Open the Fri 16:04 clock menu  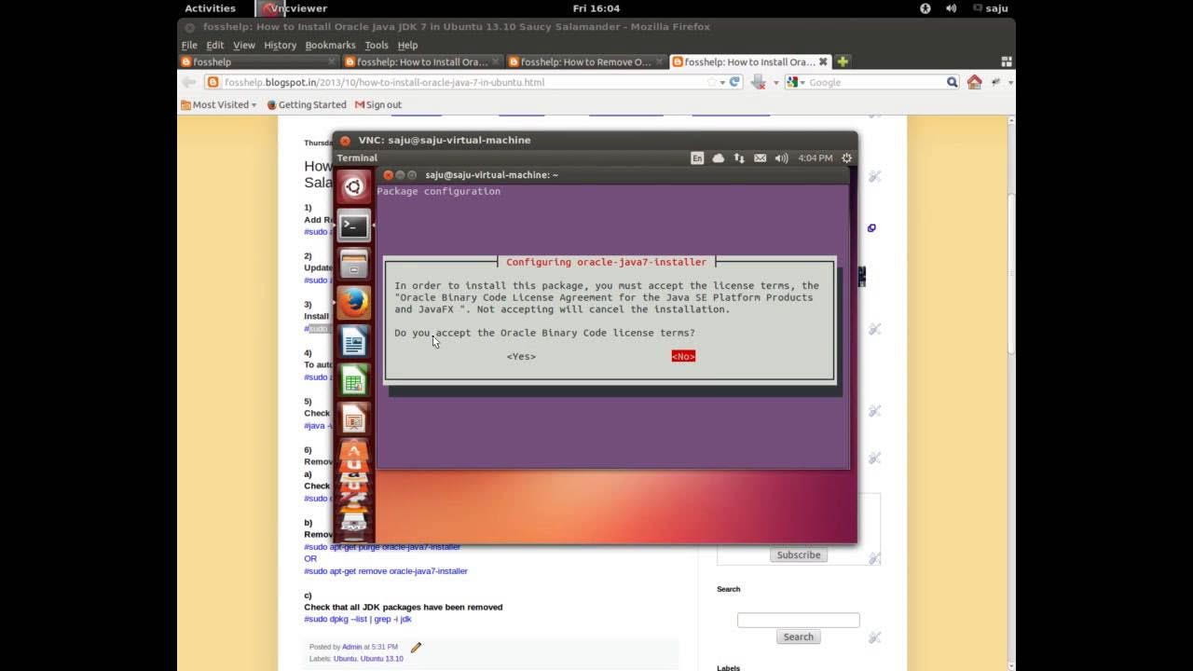(x=596, y=8)
